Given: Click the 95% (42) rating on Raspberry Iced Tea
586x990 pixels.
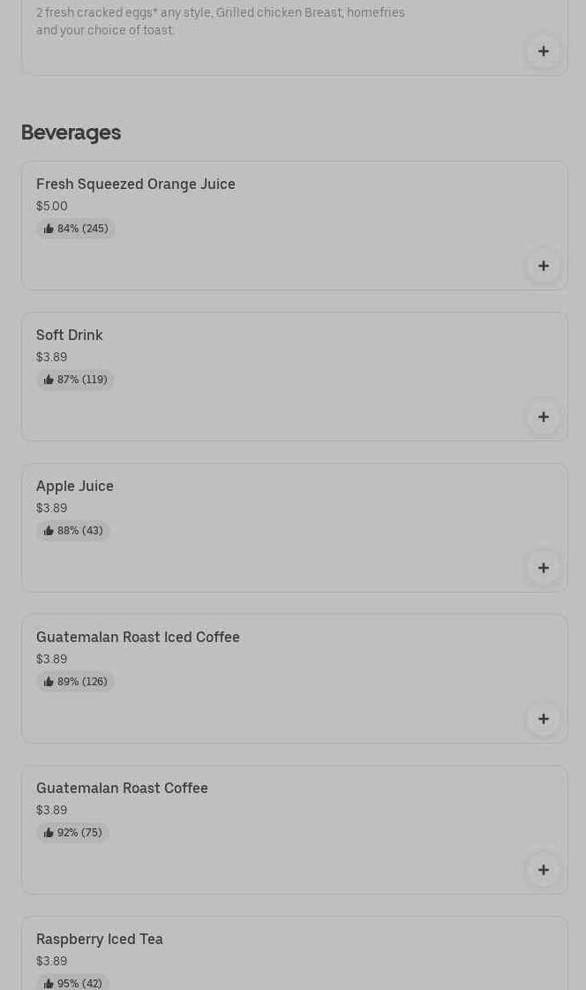Looking at the screenshot, I should tap(72, 982).
